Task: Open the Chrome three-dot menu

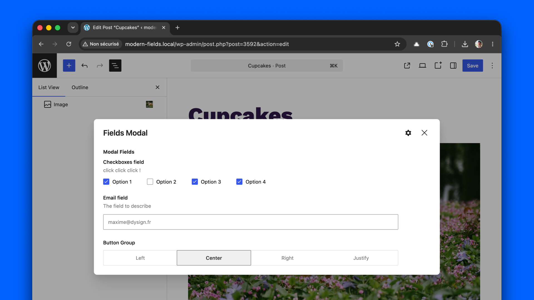Action: (493, 44)
